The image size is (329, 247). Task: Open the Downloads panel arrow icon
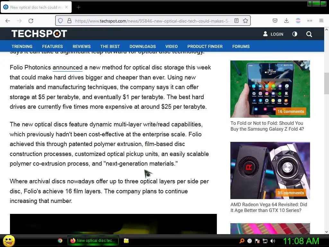(x=286, y=21)
